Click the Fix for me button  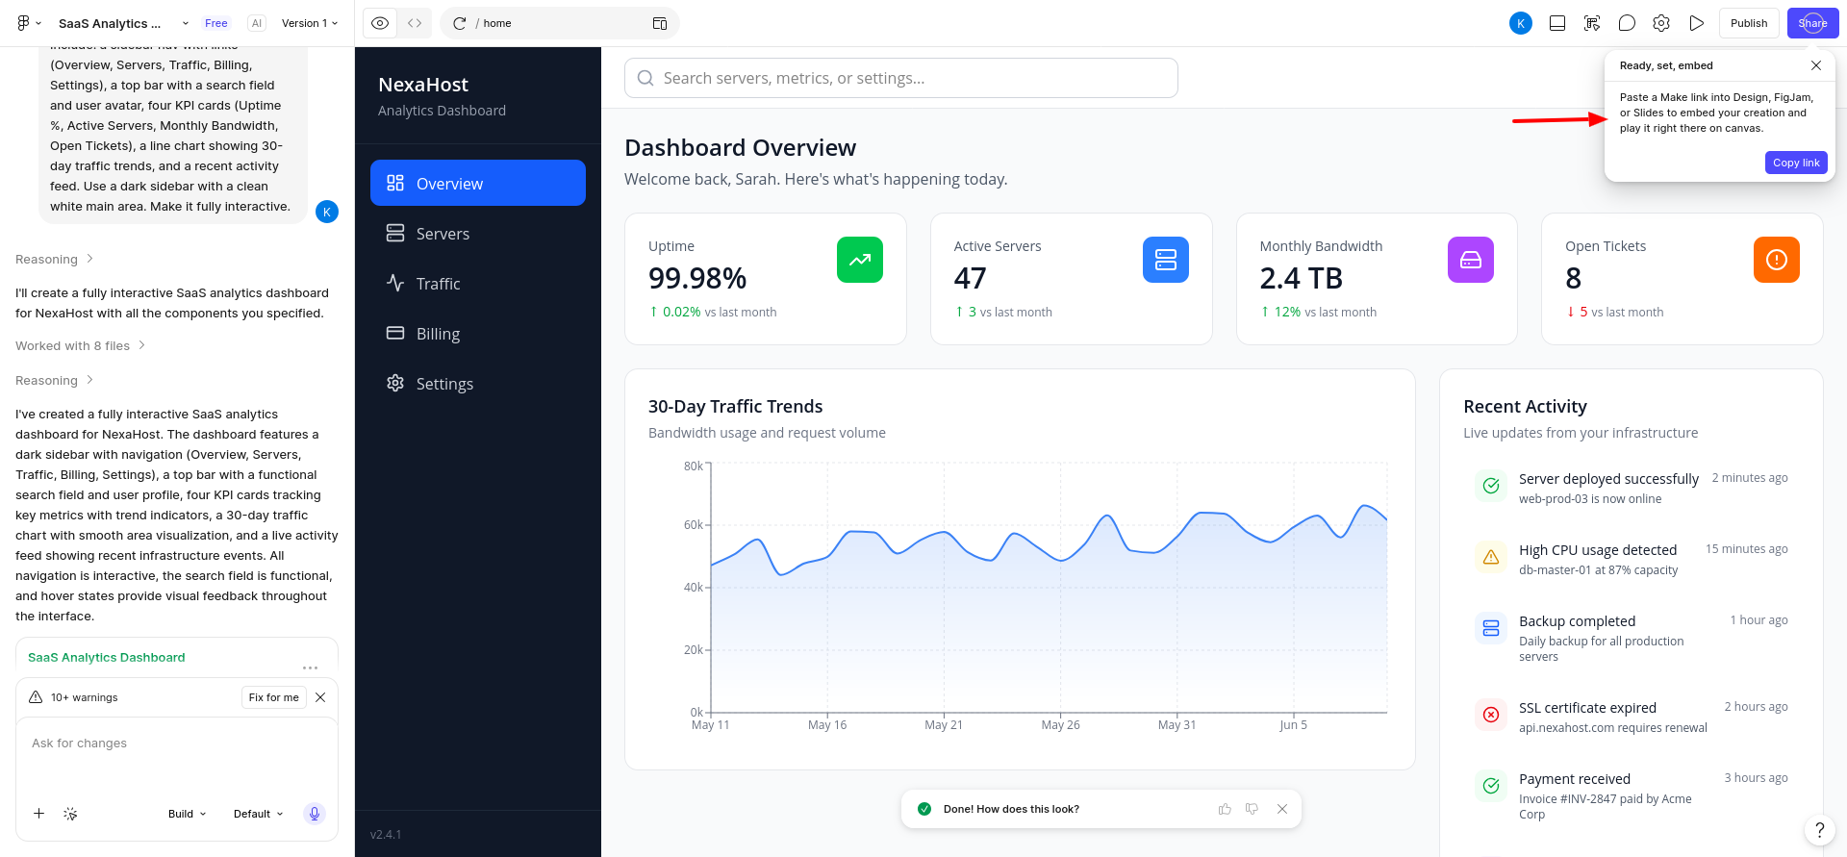point(274,697)
